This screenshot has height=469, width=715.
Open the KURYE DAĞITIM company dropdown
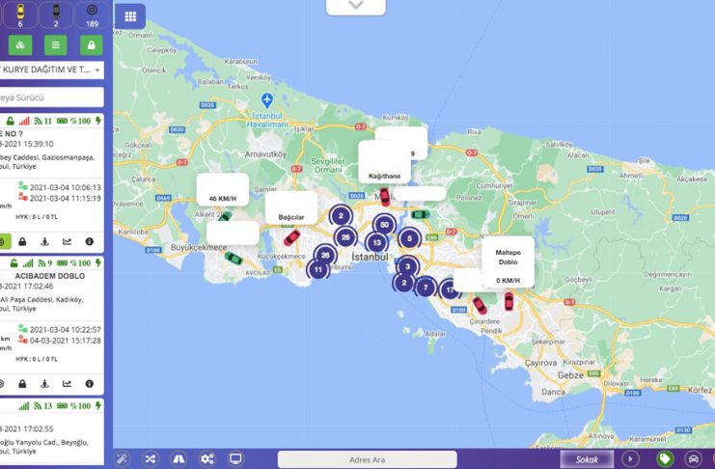[51, 69]
